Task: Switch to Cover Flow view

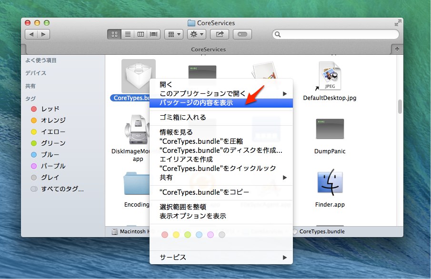Action: click(154, 34)
